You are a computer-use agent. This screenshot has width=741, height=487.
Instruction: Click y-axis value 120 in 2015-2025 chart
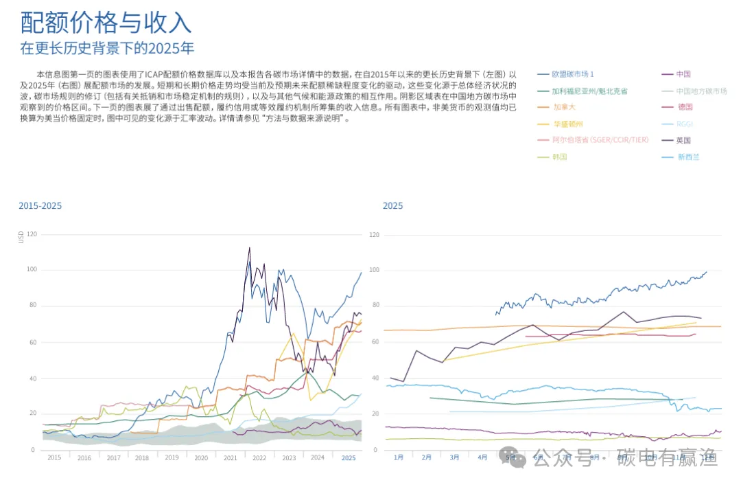click(x=32, y=234)
